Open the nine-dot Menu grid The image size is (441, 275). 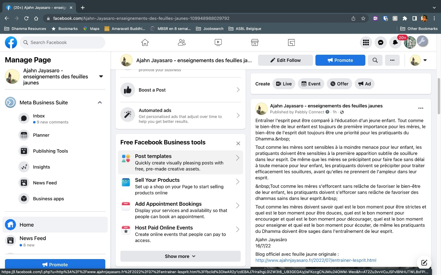point(366,42)
